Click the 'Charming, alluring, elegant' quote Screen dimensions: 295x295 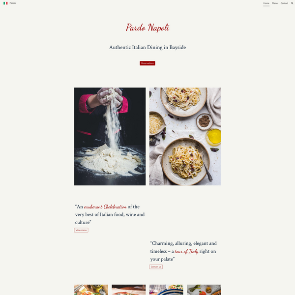(183, 251)
